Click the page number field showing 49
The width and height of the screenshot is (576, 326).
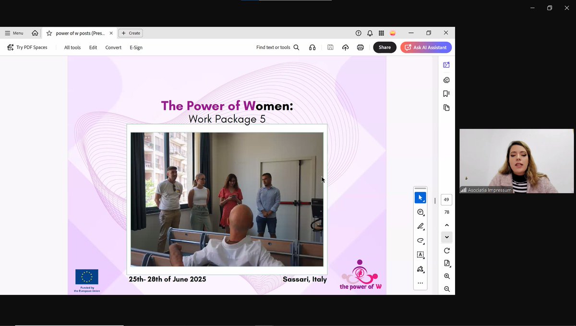(446, 199)
